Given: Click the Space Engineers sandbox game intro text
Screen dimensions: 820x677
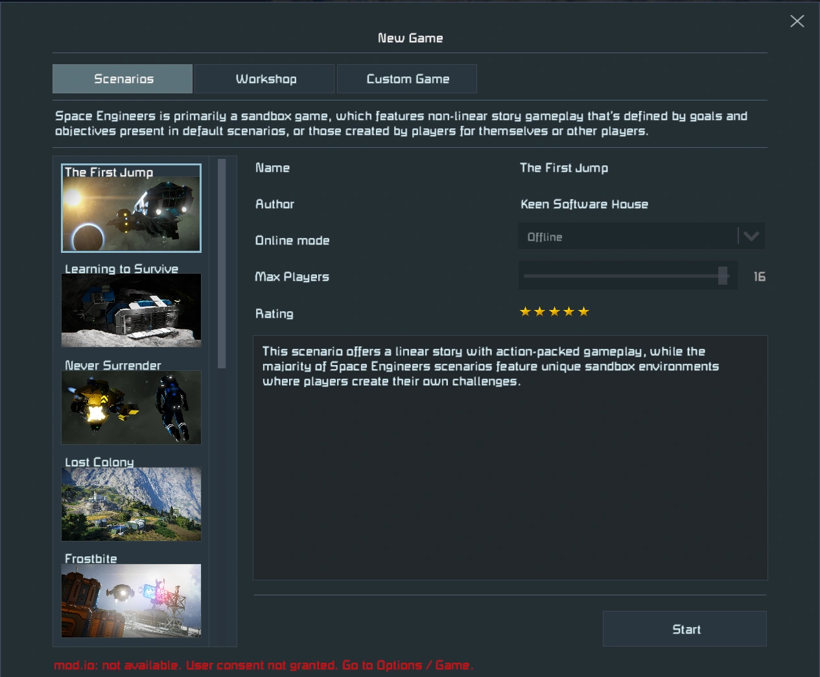Looking at the screenshot, I should [401, 123].
